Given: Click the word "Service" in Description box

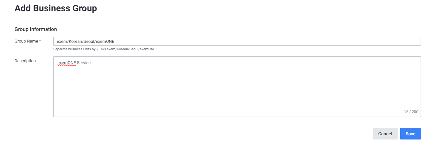Looking at the screenshot, I should point(84,63).
